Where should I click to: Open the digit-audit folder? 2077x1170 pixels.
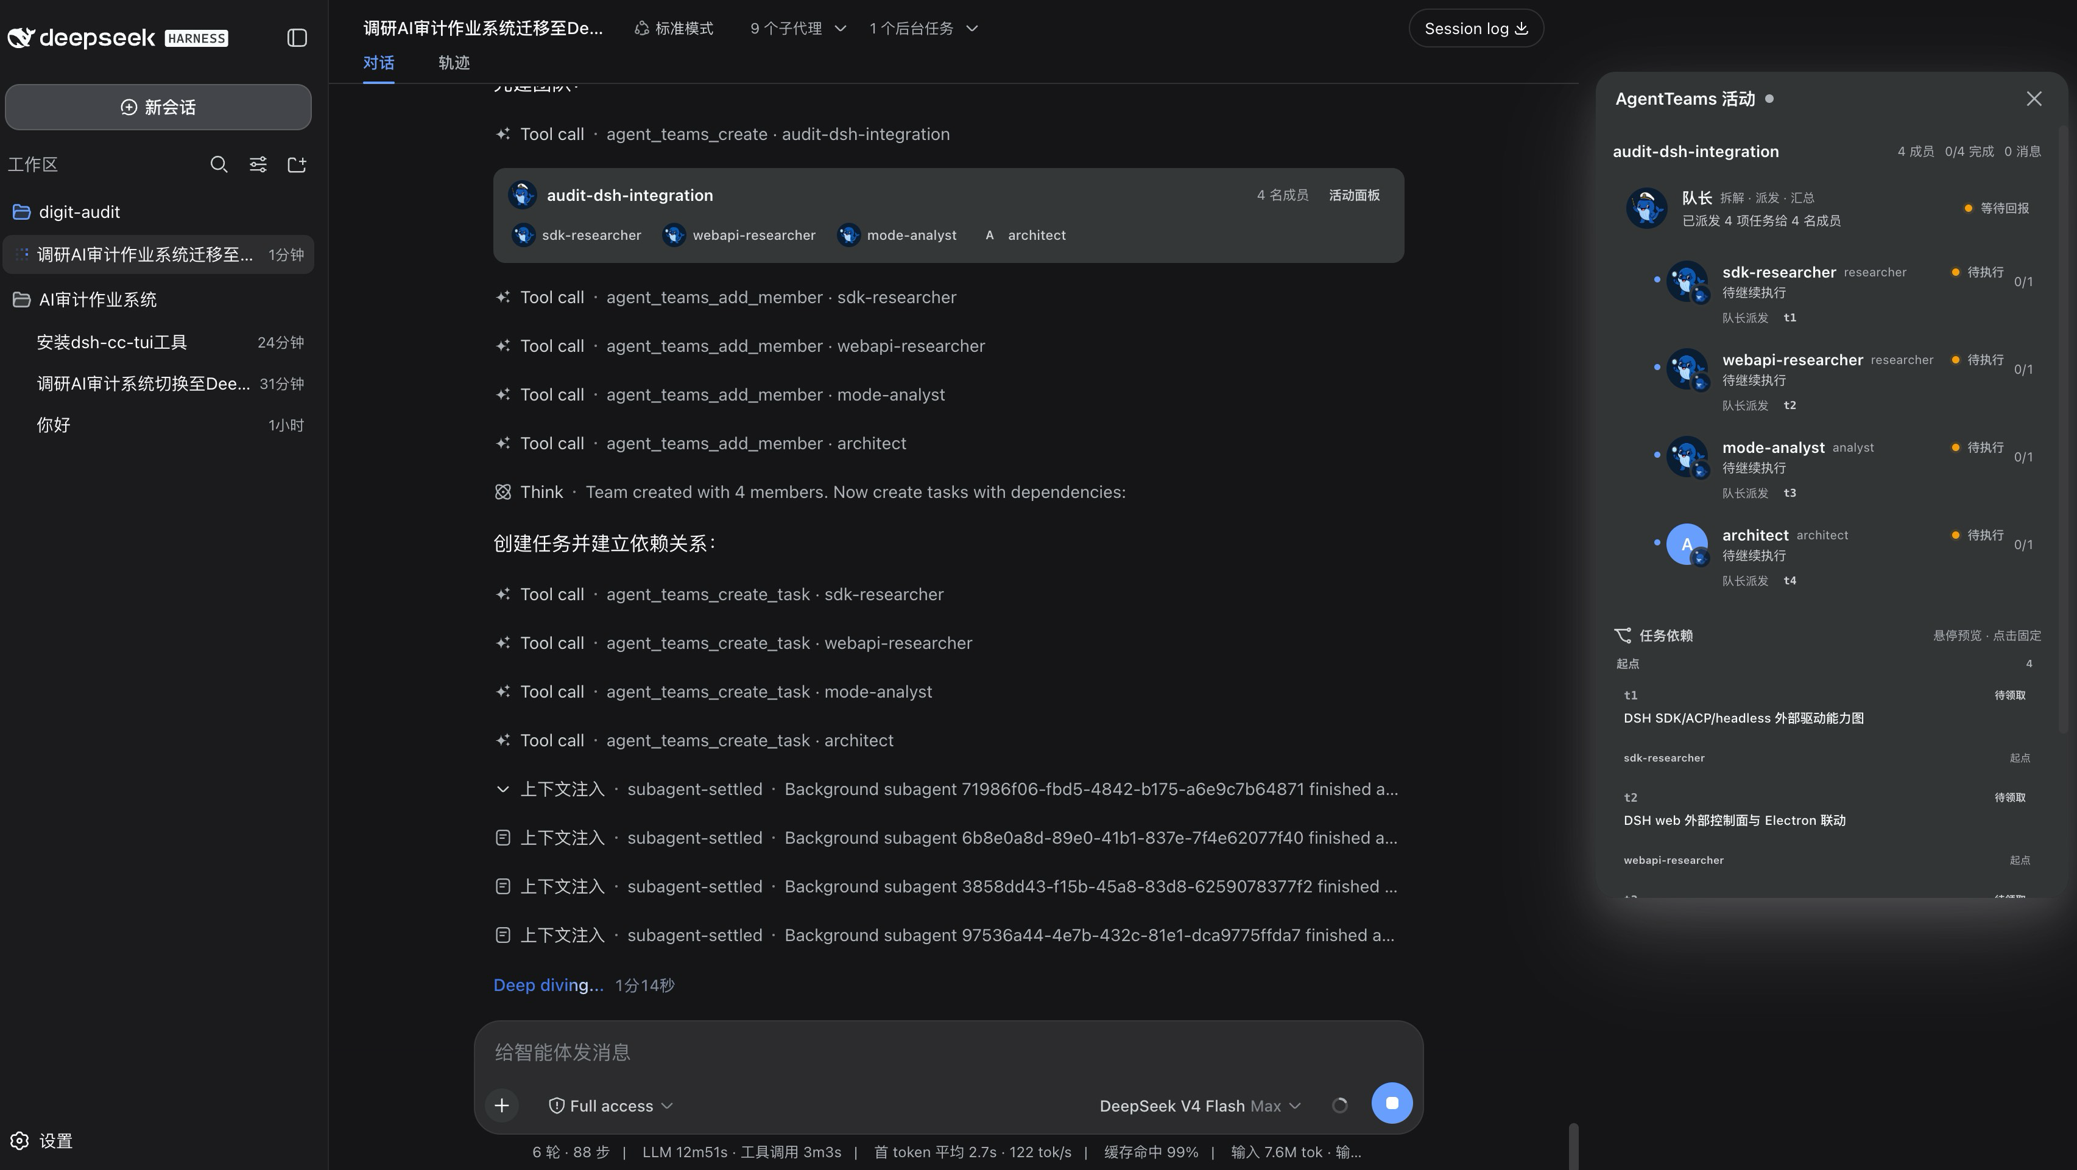click(158, 212)
